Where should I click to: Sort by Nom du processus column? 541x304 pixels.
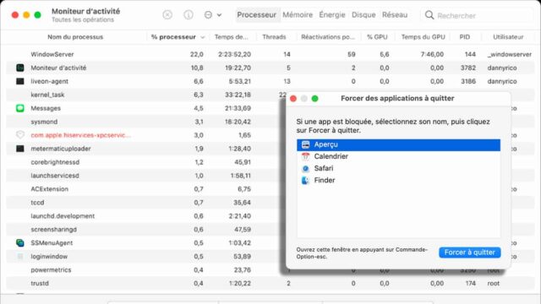[75, 37]
